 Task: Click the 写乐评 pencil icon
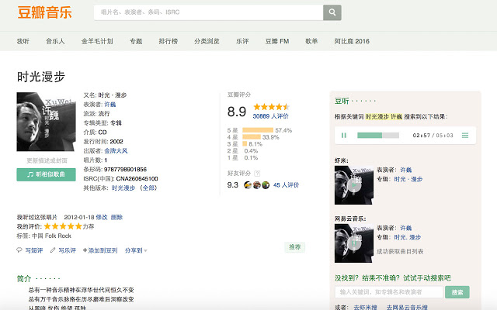point(52,250)
